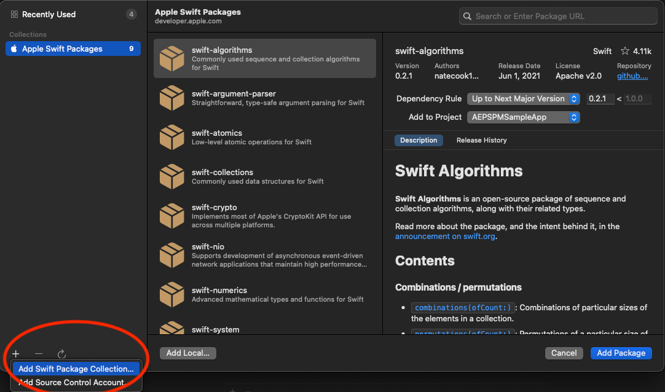Click the swift-argument-parser package box icon

(x=171, y=98)
